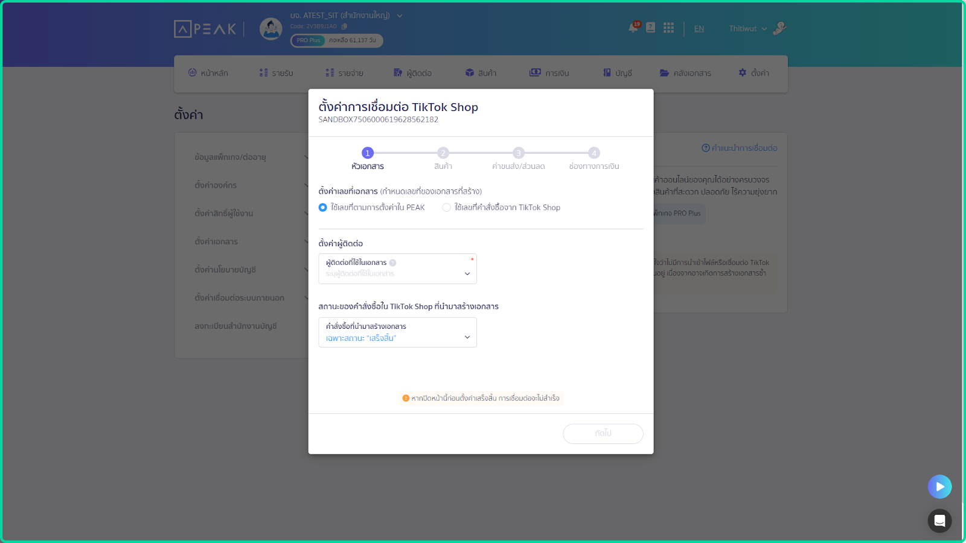Open the company avatar picture
Screen dimensions: 966x543
click(x=270, y=28)
